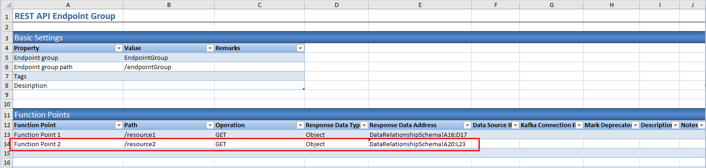Screen dimensions: 706x168
Task: Select the 'Function Point 1' cell
Action: pyautogui.click(x=68, y=135)
